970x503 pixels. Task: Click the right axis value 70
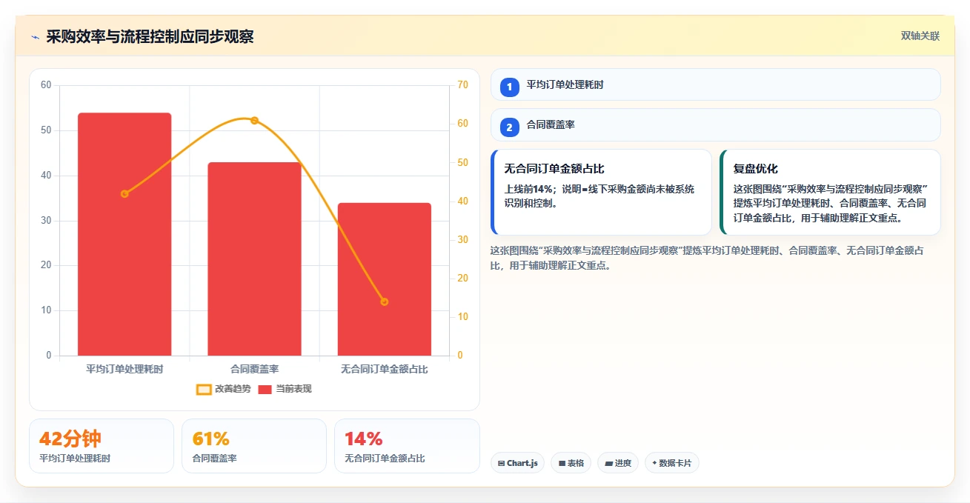pyautogui.click(x=462, y=85)
